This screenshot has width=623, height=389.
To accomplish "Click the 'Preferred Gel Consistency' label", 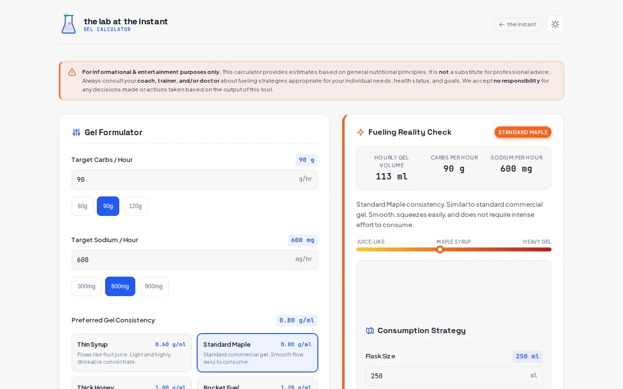I will coord(113,320).
